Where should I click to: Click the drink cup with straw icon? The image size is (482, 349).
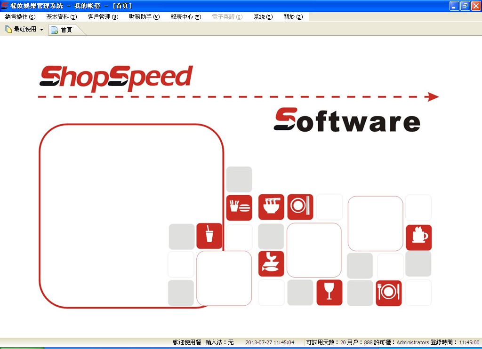click(209, 236)
